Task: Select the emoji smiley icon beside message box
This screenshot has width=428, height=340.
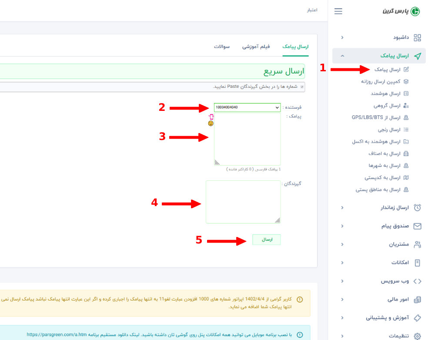Action: [x=210, y=123]
